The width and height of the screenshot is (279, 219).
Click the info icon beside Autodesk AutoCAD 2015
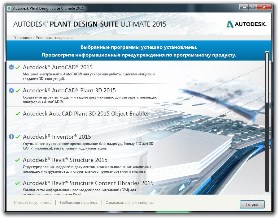[11, 67]
